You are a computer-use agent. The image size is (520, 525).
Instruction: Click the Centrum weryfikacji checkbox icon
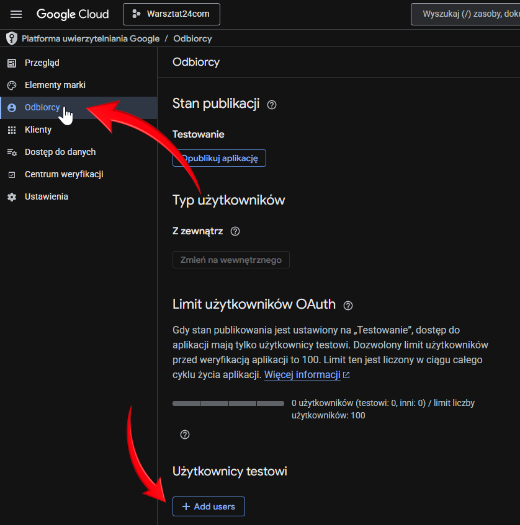11,175
